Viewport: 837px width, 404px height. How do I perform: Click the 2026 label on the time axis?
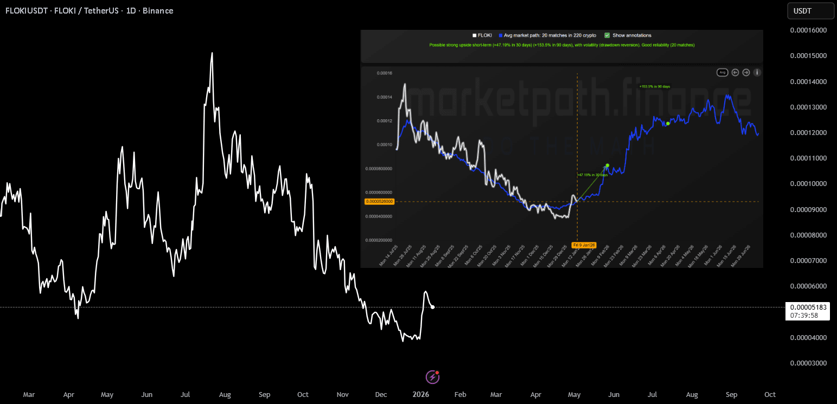pos(420,394)
